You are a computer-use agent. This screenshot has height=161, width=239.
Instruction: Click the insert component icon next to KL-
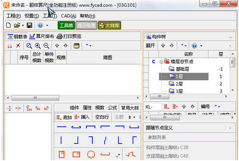point(175,107)
